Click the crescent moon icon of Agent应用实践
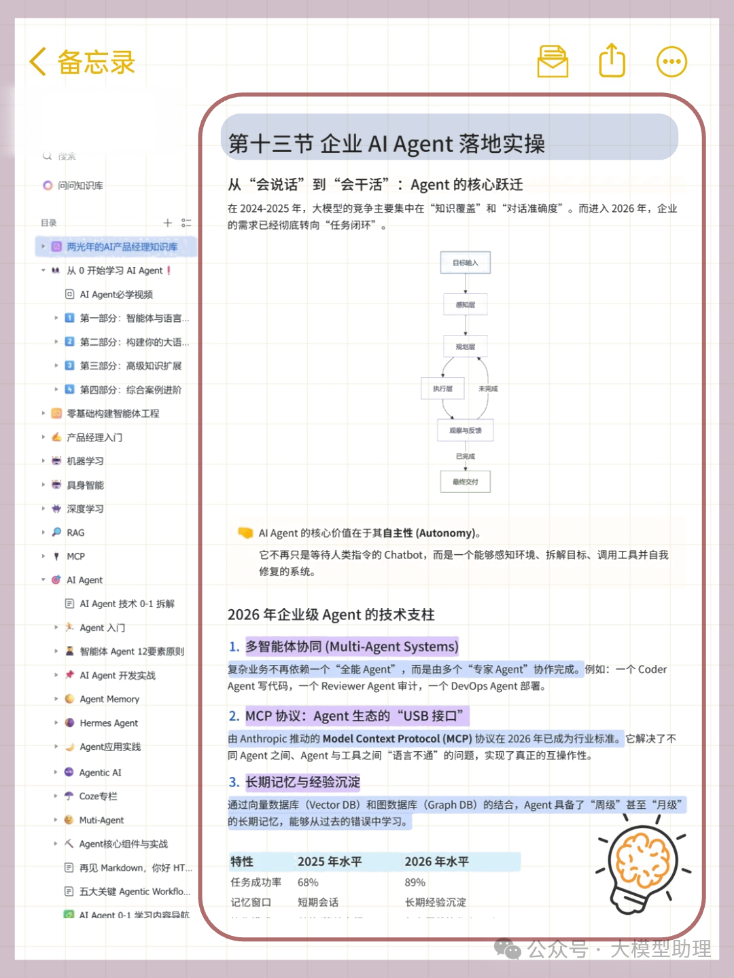 [69, 746]
